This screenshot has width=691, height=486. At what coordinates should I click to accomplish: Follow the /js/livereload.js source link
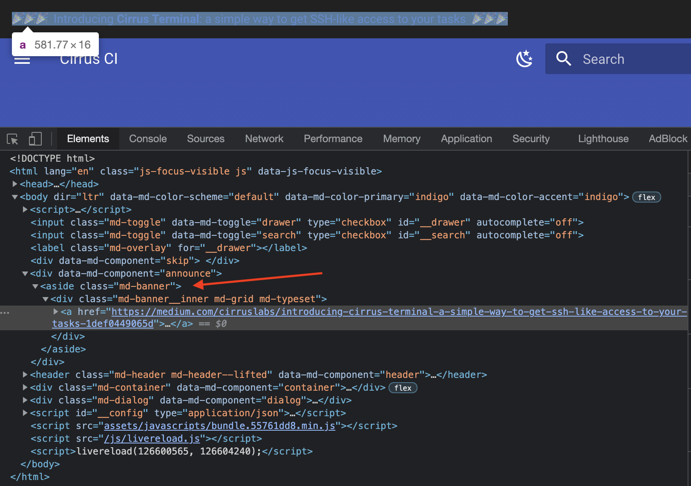point(152,438)
